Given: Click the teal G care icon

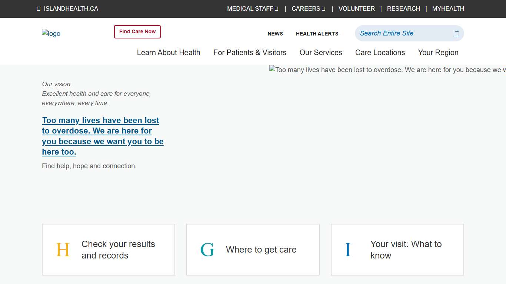Looking at the screenshot, I should (207, 250).
